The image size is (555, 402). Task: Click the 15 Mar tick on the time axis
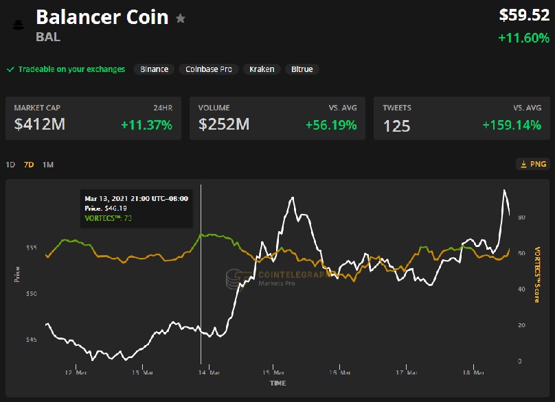[x=273, y=373]
